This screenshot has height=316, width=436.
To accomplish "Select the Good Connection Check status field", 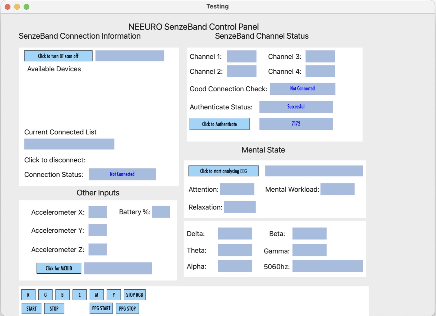I will click(302, 89).
